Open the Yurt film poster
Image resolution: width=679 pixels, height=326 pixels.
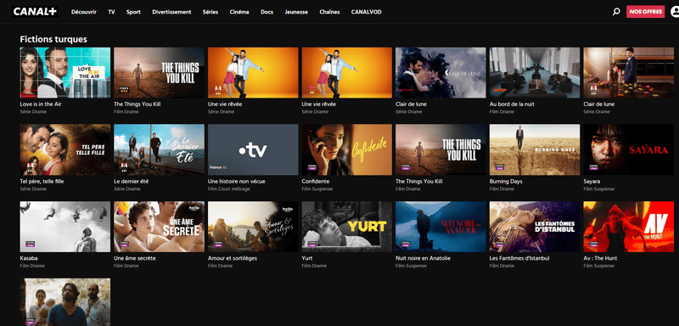coord(347,227)
